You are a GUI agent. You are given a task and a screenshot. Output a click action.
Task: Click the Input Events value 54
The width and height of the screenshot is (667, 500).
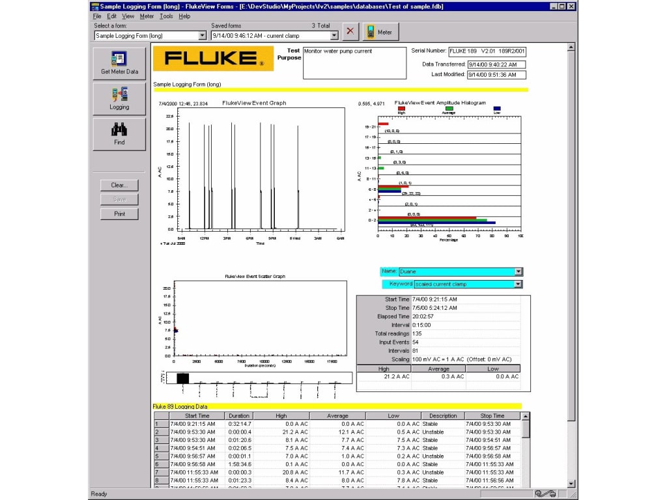pyautogui.click(x=466, y=342)
